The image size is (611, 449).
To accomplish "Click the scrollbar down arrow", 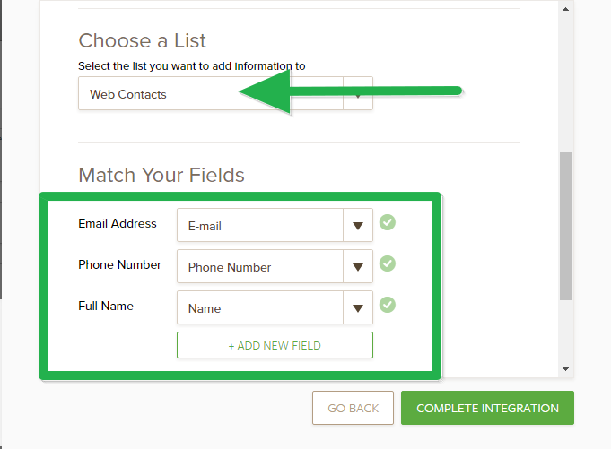I will [x=565, y=368].
